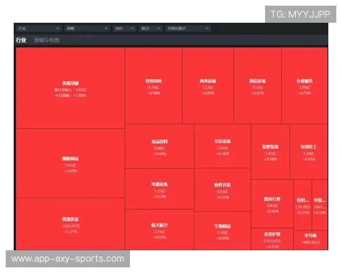This screenshot has width=342, height=273.
Task: Click the 美容护理 sector tile
Action: pos(272,239)
